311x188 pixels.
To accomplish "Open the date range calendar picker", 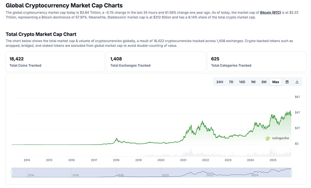I will 286,82.
